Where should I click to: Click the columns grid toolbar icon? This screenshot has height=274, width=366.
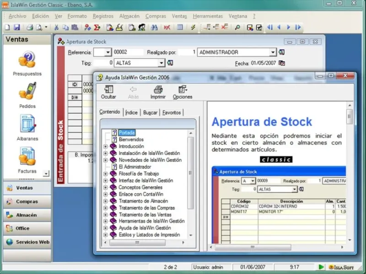[x=180, y=27]
